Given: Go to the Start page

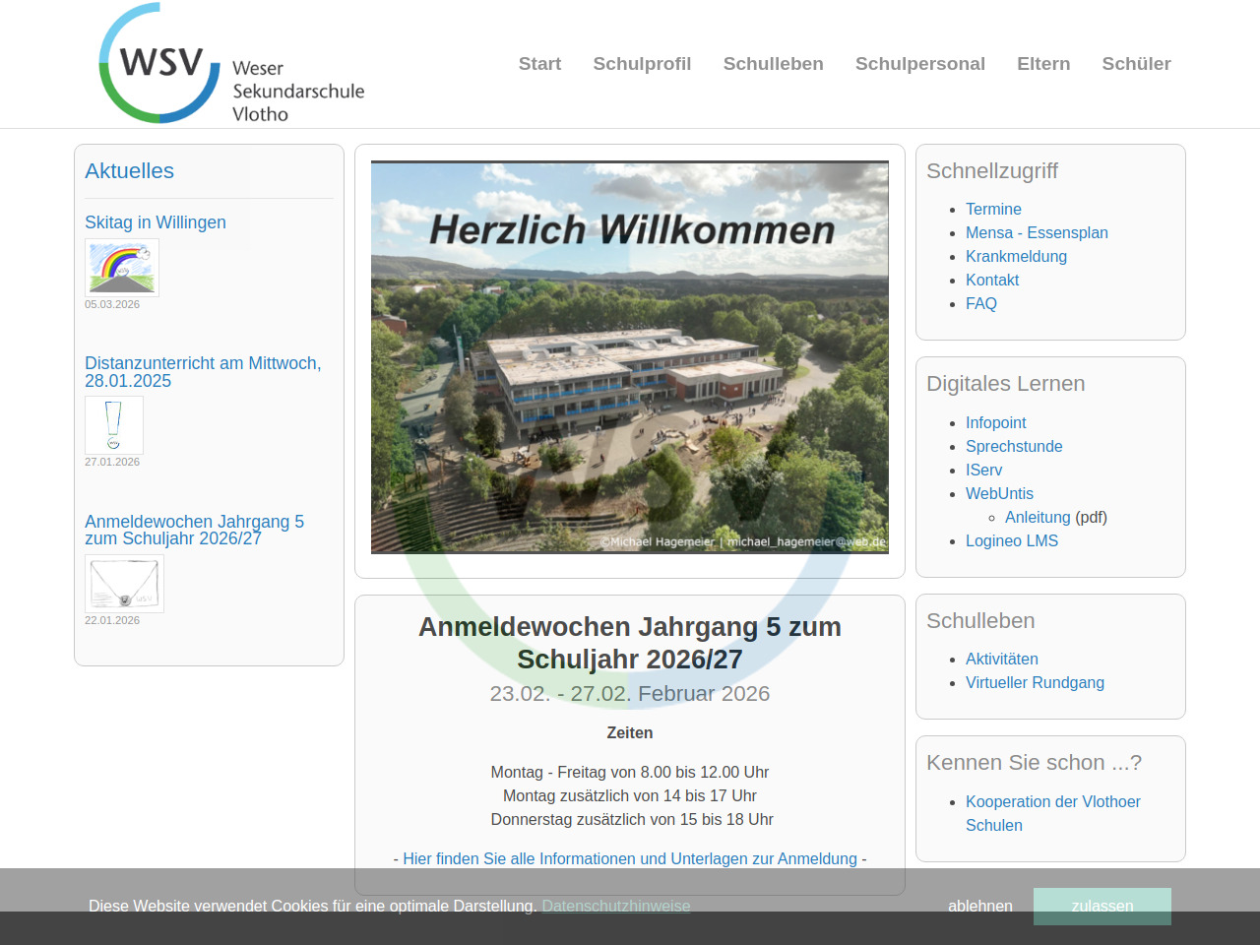Looking at the screenshot, I should pyautogui.click(x=539, y=64).
